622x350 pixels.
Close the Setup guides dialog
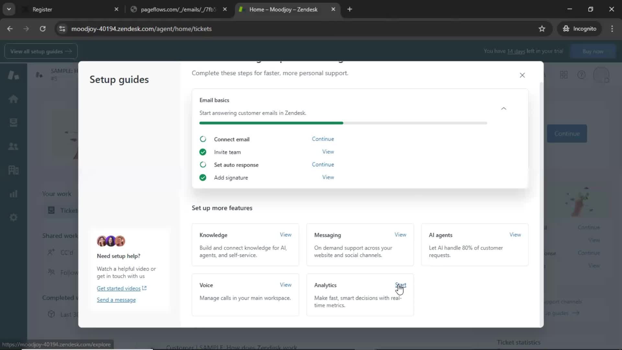tap(522, 75)
